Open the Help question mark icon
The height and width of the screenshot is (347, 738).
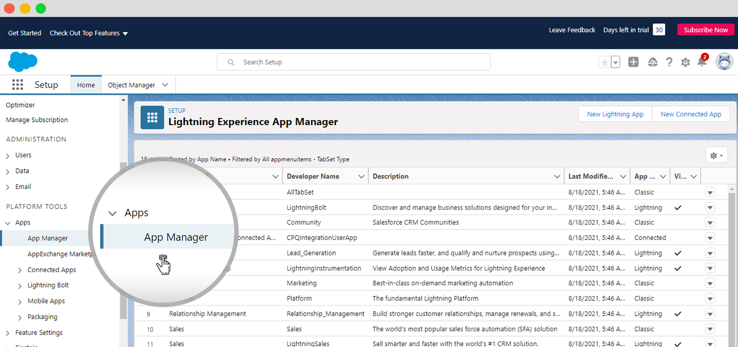(669, 62)
